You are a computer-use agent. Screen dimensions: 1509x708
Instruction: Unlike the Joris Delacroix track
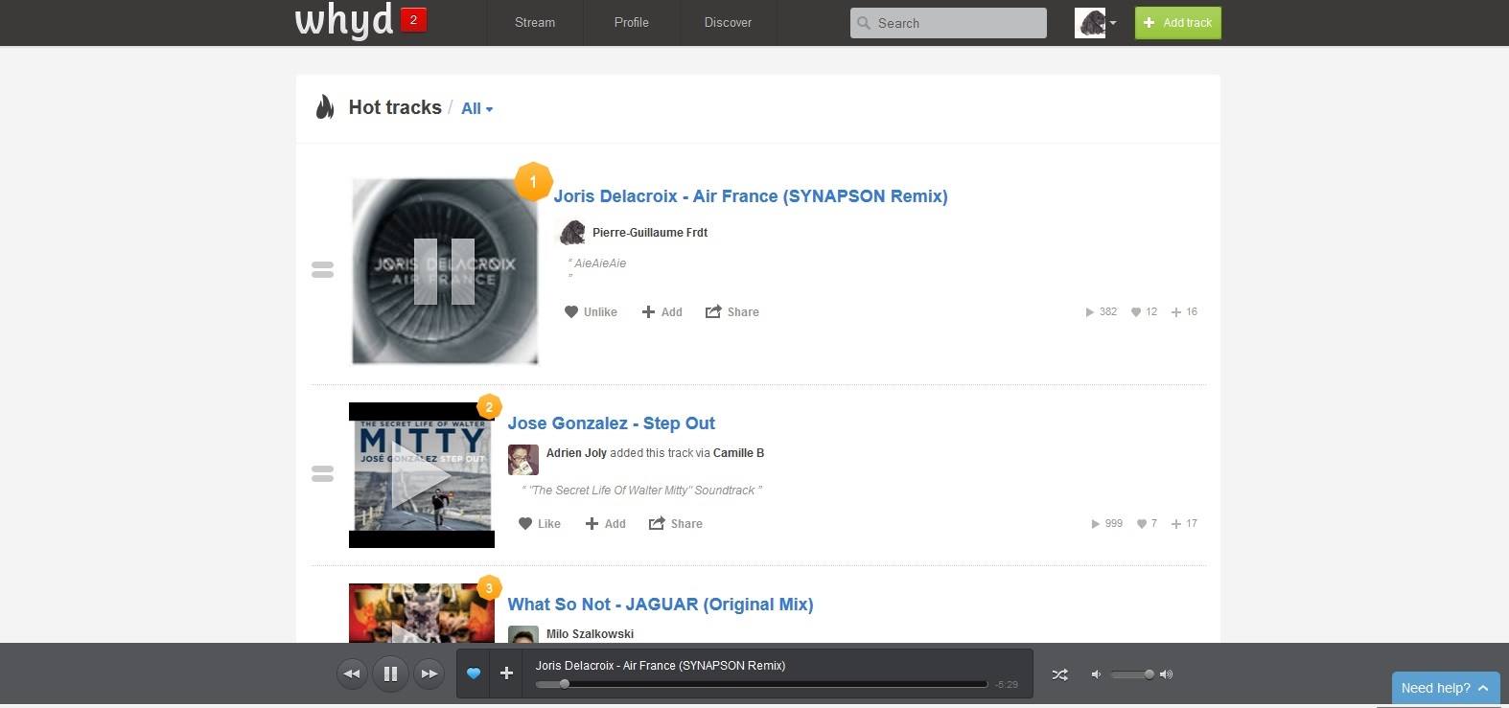pyautogui.click(x=591, y=312)
